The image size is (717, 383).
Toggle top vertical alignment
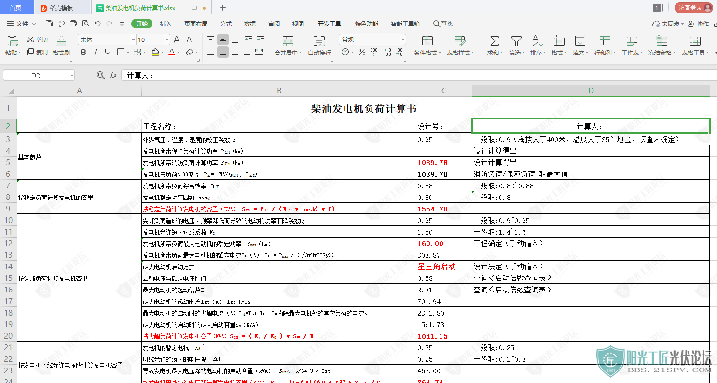[211, 40]
